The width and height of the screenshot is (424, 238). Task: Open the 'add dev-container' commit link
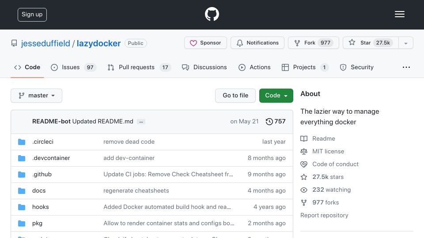(x=129, y=158)
